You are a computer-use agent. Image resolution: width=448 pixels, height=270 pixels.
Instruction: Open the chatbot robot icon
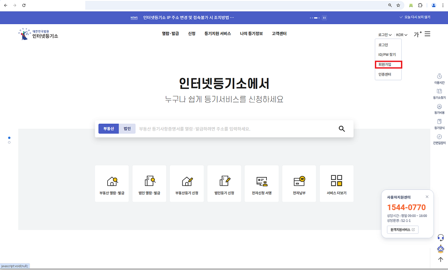click(x=441, y=249)
